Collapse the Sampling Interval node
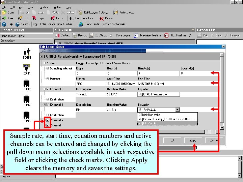Viewport: 243px width, 182px height. click(x=48, y=68)
